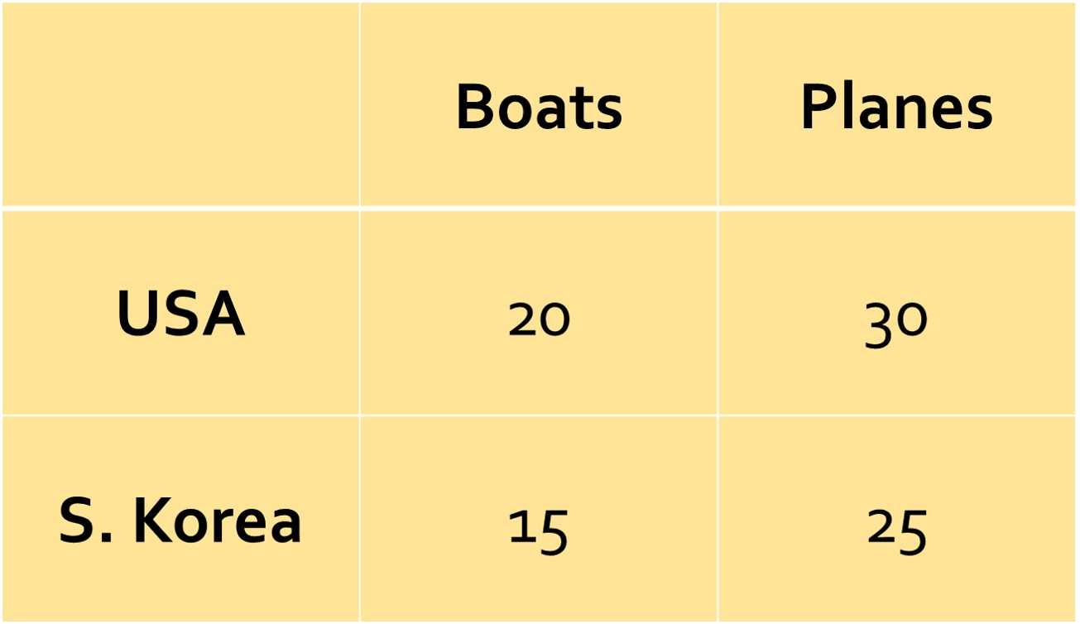Click the line separating 20 from 15
The width and height of the screenshot is (1080, 624).
click(x=539, y=415)
